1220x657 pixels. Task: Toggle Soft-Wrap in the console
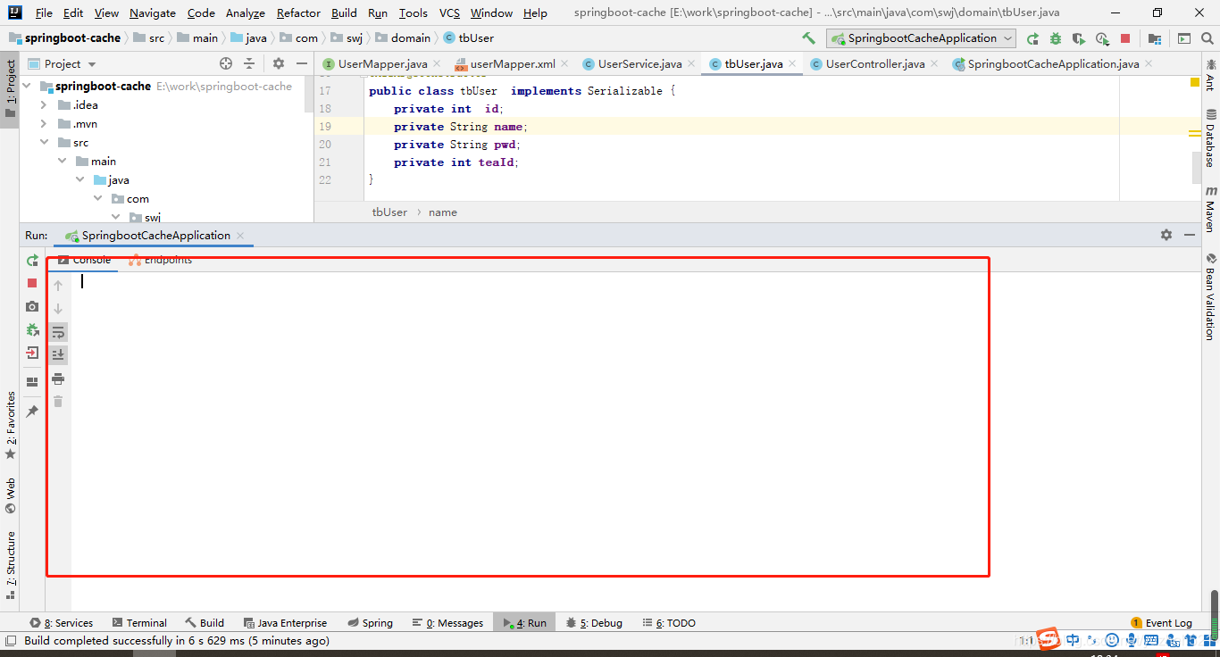(x=58, y=332)
